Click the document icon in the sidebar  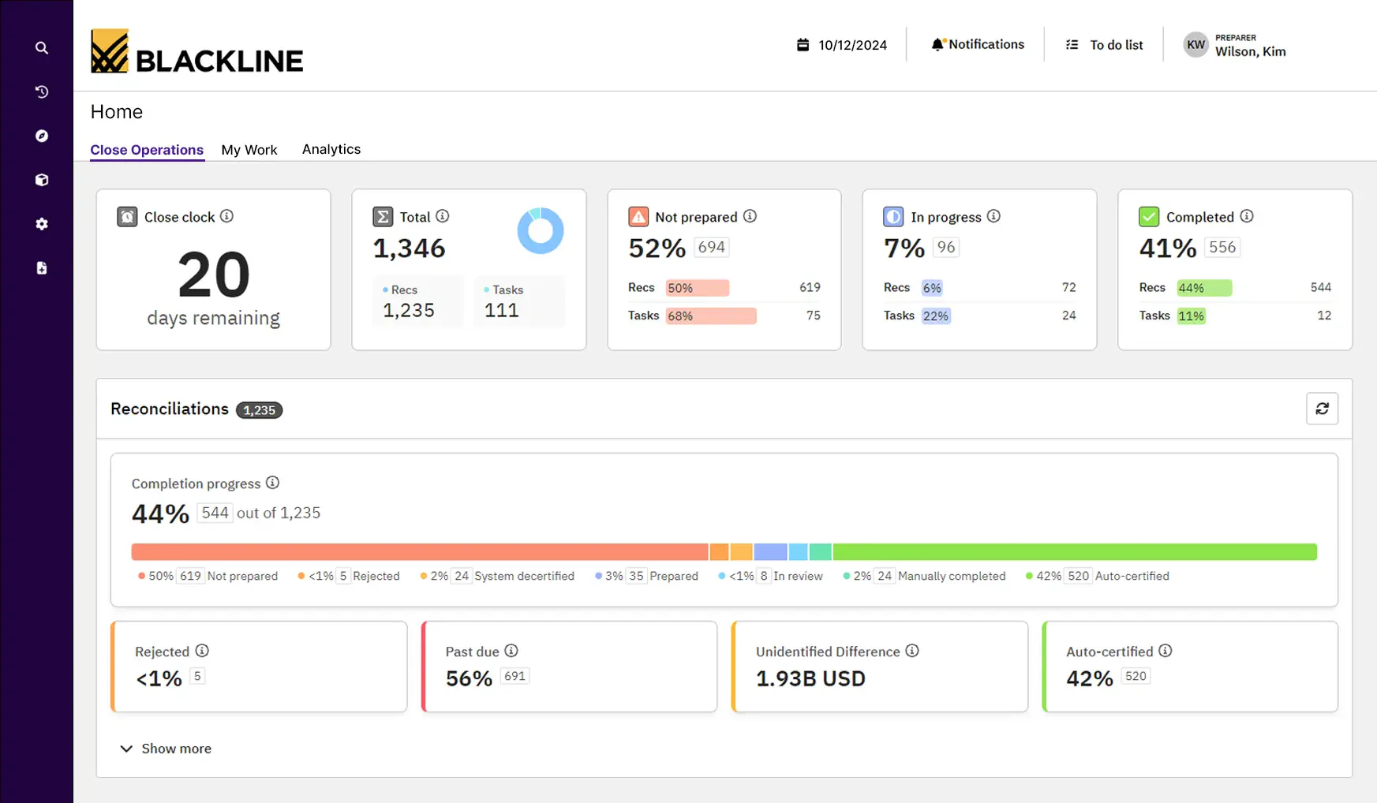42,268
